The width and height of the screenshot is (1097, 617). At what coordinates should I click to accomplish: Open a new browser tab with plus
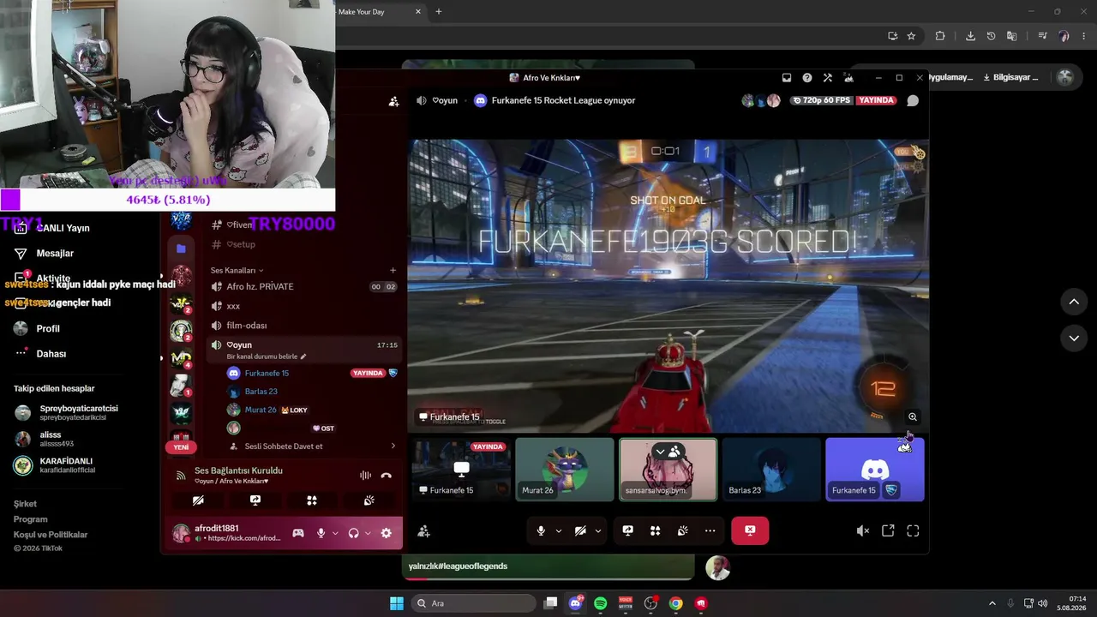pos(439,12)
